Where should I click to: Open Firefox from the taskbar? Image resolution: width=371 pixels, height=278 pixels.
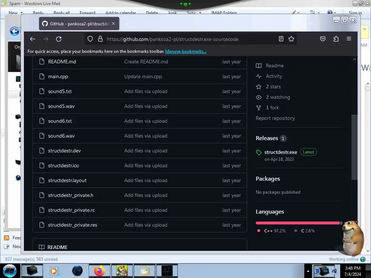pyautogui.click(x=100, y=271)
